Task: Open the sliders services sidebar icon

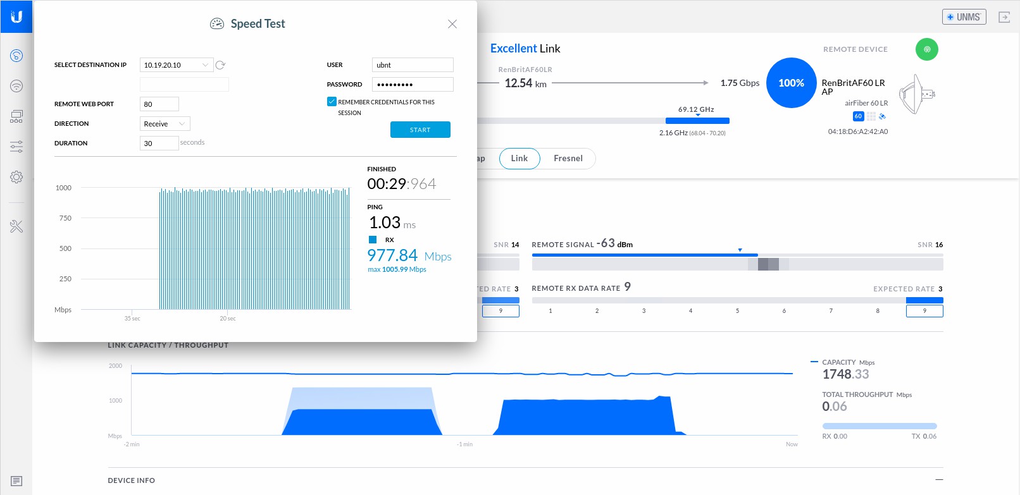Action: pyautogui.click(x=16, y=147)
